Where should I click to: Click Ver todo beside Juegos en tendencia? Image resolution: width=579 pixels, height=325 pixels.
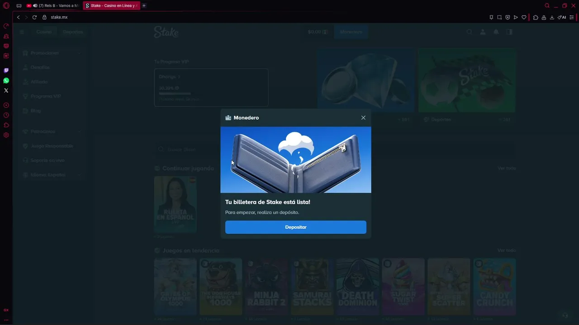(x=507, y=251)
